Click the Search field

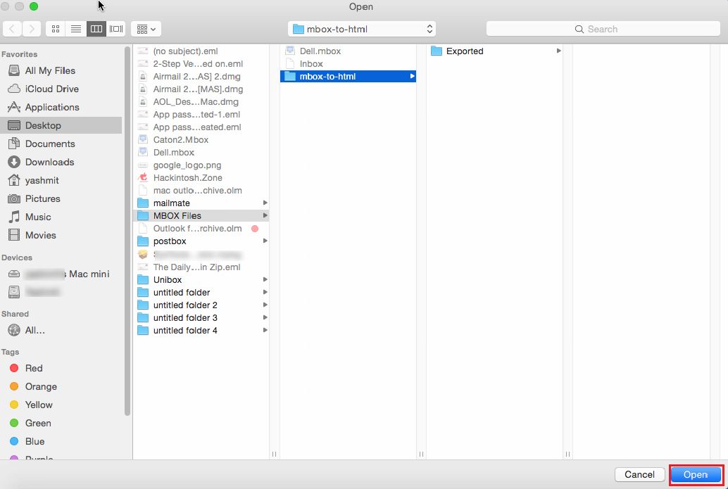coord(602,29)
